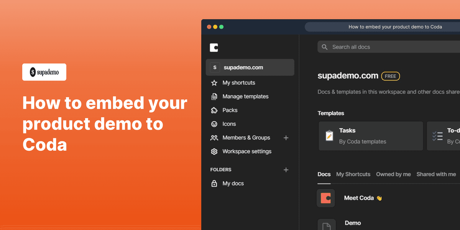Click the magnifying glass in the search bar

coord(324,47)
